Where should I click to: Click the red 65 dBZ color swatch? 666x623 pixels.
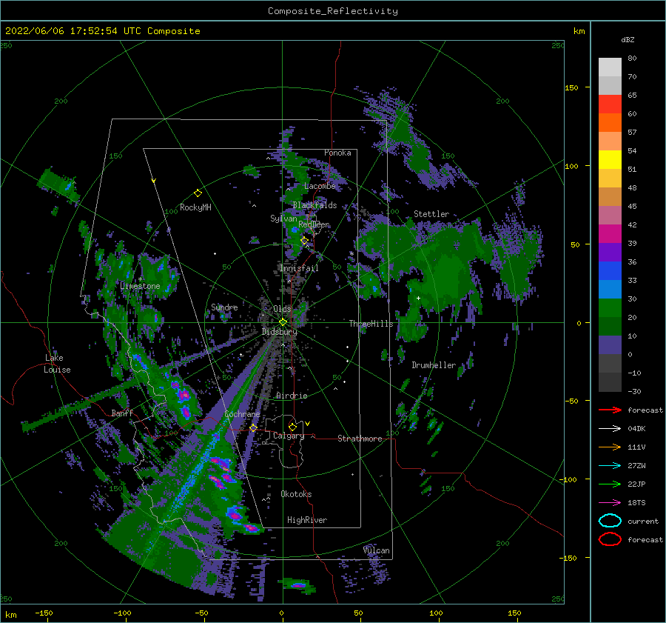click(x=610, y=104)
